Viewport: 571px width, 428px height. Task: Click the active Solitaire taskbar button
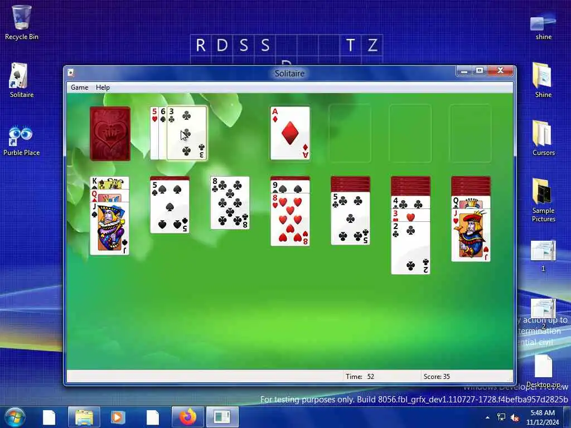(222, 417)
